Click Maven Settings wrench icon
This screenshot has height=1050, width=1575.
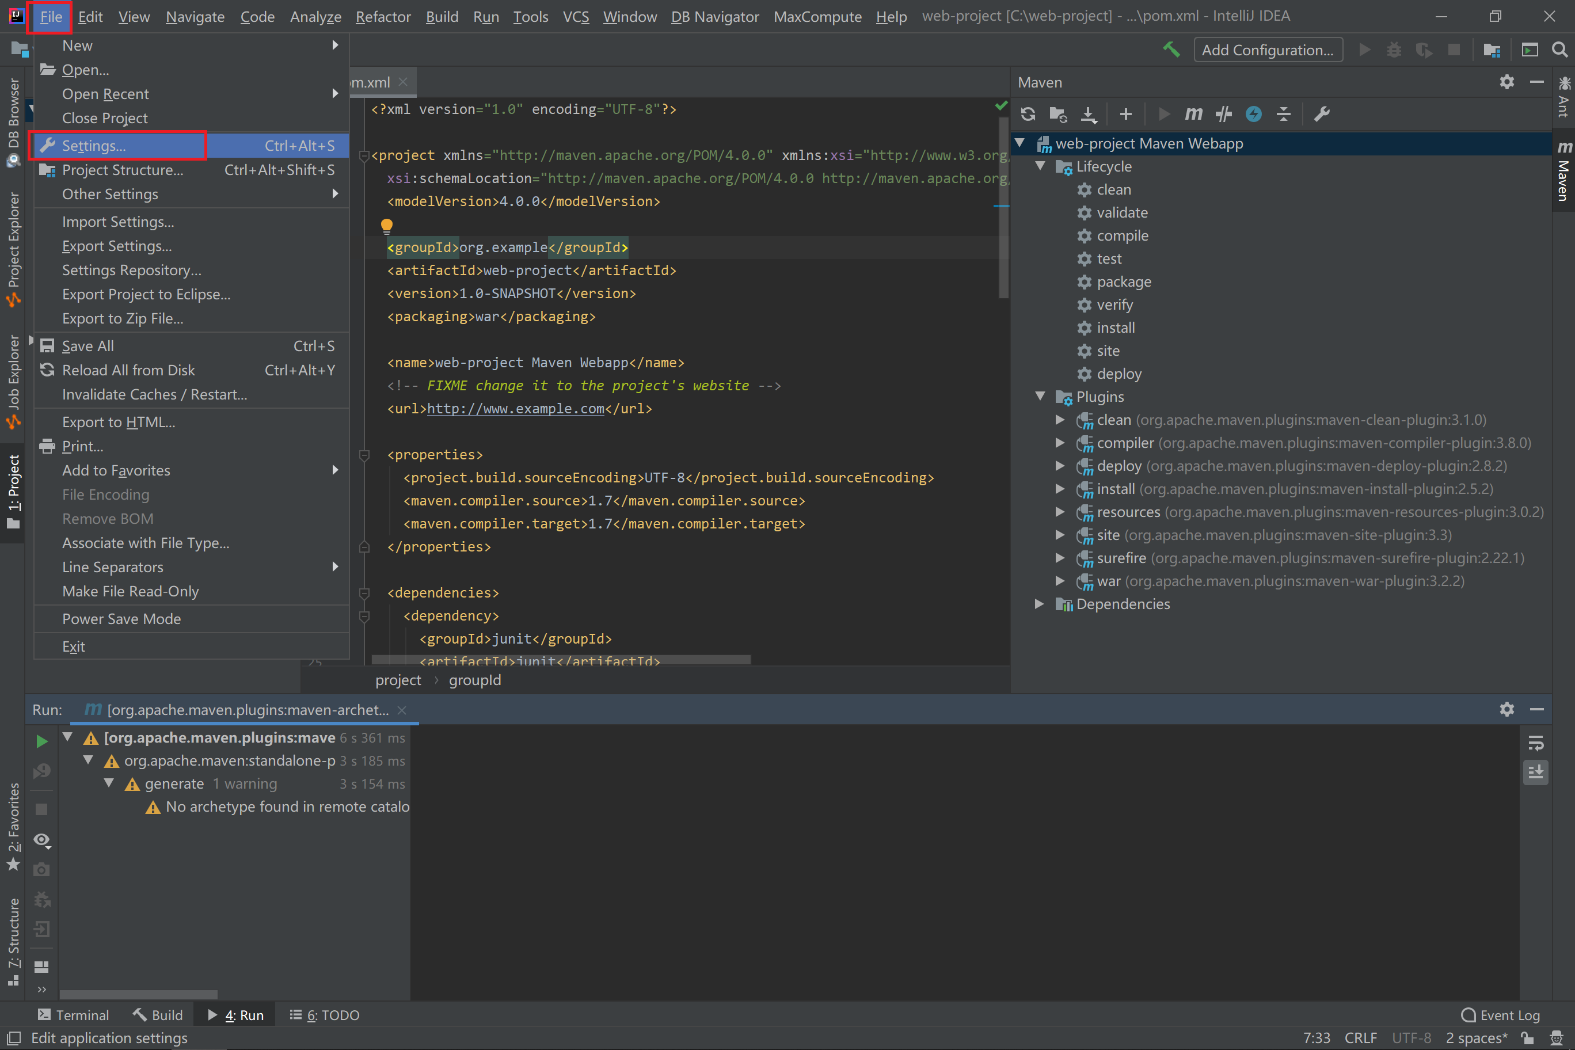(x=1321, y=114)
